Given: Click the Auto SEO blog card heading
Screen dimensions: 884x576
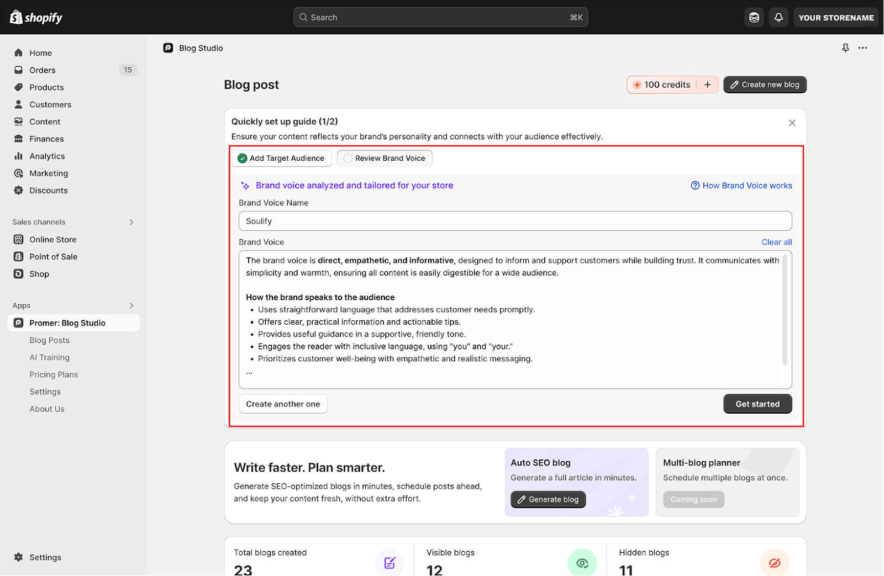Looking at the screenshot, I should [540, 463].
